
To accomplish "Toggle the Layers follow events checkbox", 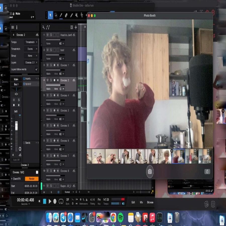I will click(x=36, y=69).
